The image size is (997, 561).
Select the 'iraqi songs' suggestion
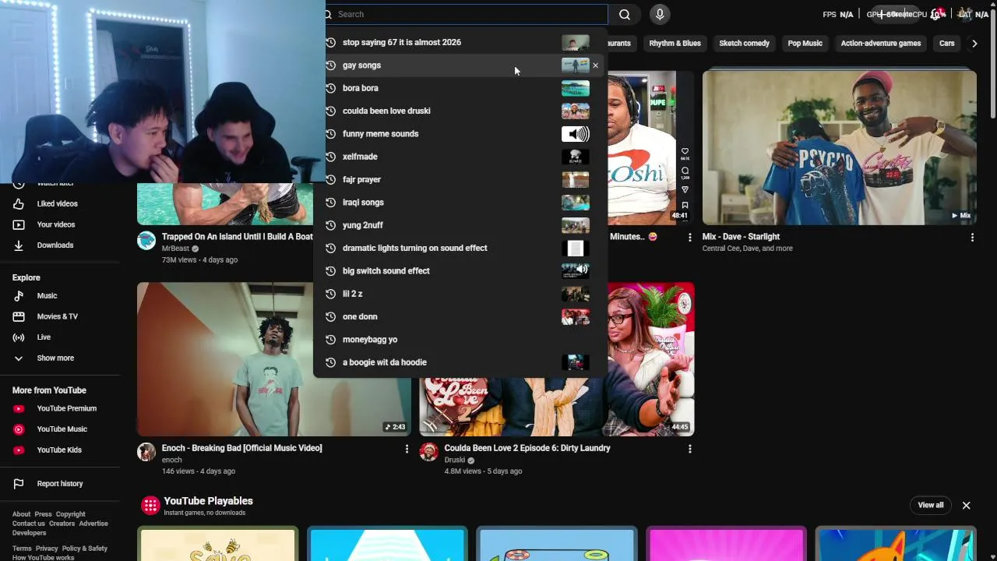[x=460, y=203]
